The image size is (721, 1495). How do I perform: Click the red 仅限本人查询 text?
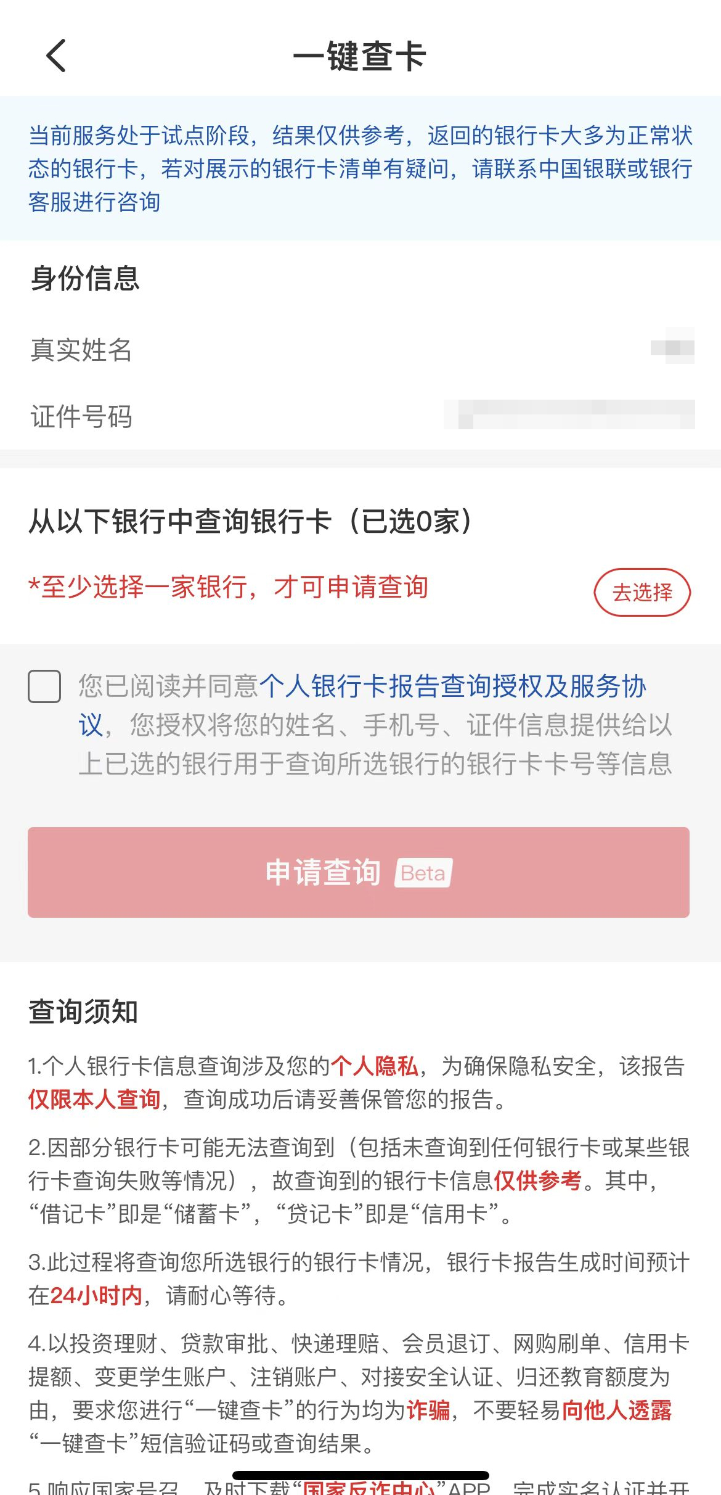[x=94, y=1099]
